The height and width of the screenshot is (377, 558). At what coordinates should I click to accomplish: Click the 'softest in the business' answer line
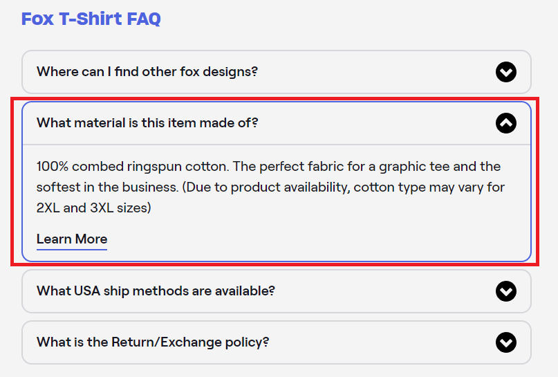(270, 187)
